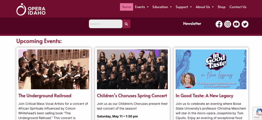Open the Twitter social icon
This screenshot has width=262, height=120.
(245, 24)
